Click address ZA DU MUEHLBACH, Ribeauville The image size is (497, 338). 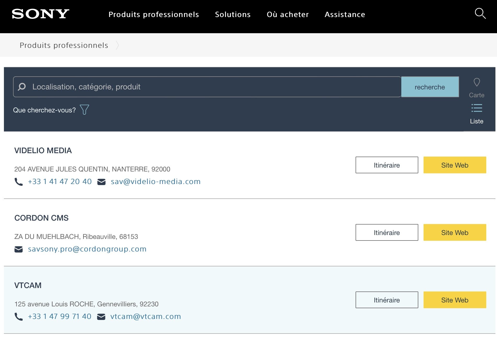(76, 237)
